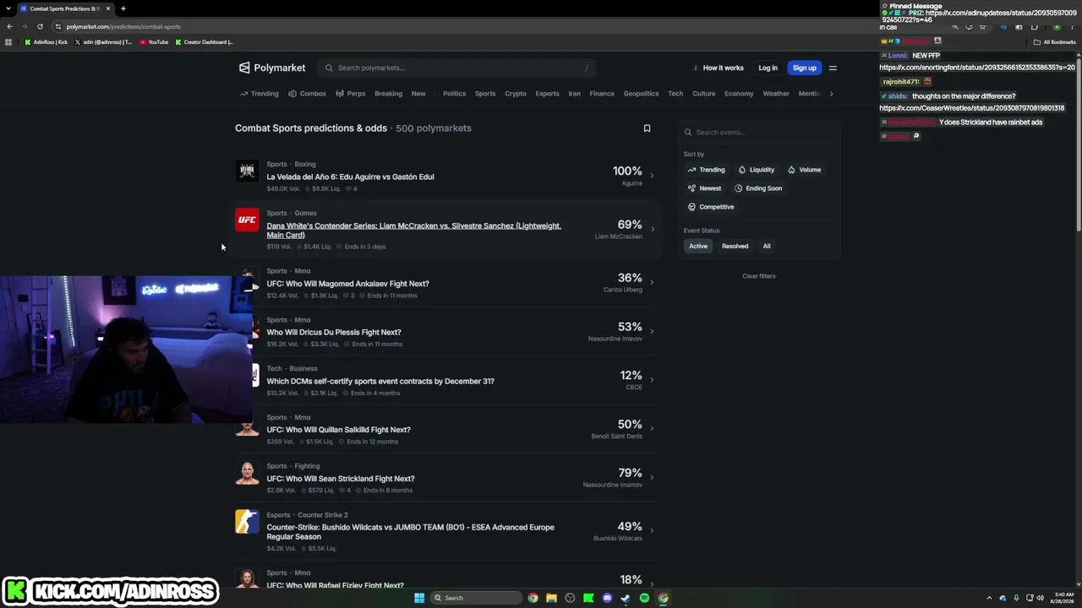
Task: Open the La Velada del Año 6 event thumbnail
Action: point(247,171)
